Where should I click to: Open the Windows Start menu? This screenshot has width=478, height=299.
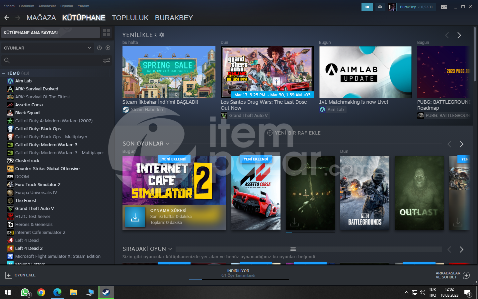pyautogui.click(x=8, y=292)
